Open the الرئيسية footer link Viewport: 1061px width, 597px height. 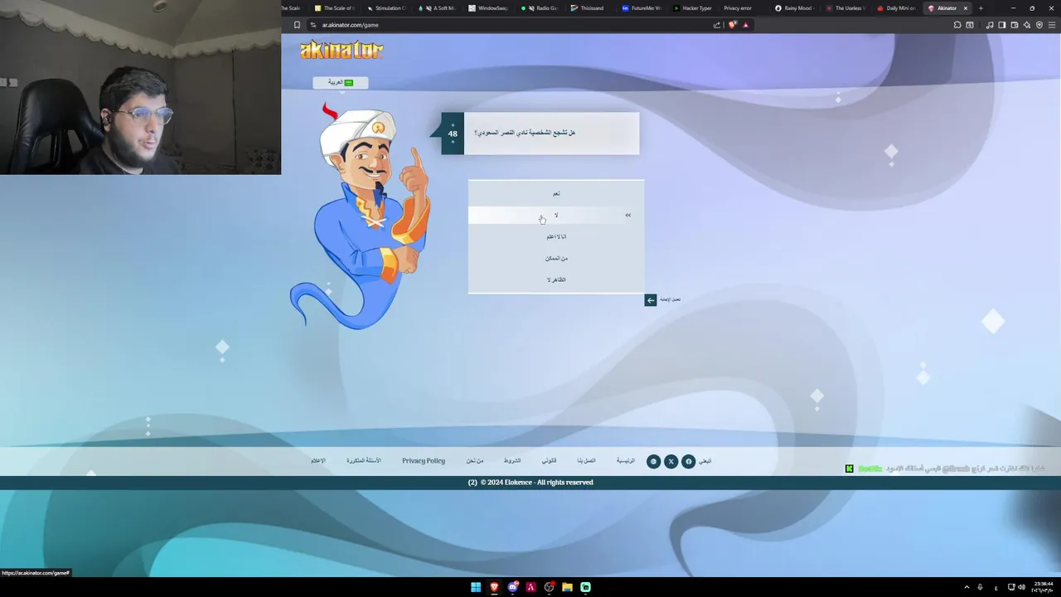point(625,461)
